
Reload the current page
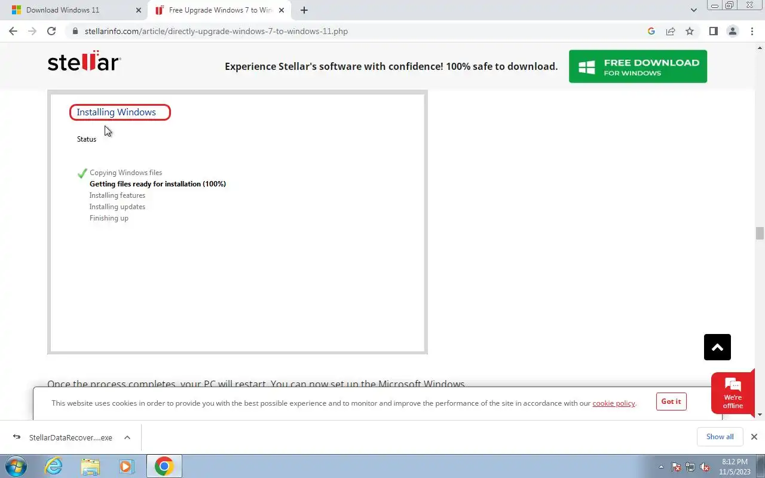point(51,31)
